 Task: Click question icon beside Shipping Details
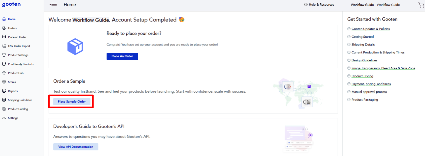pyautogui.click(x=349, y=45)
